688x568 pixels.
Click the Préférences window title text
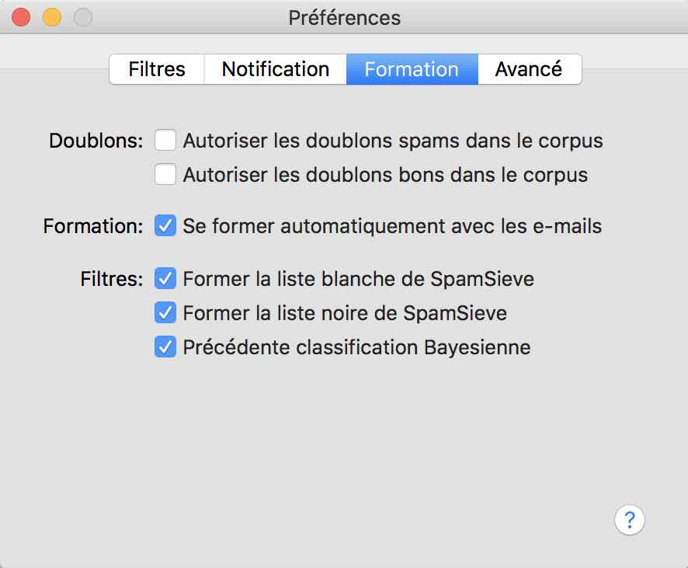[x=345, y=18]
